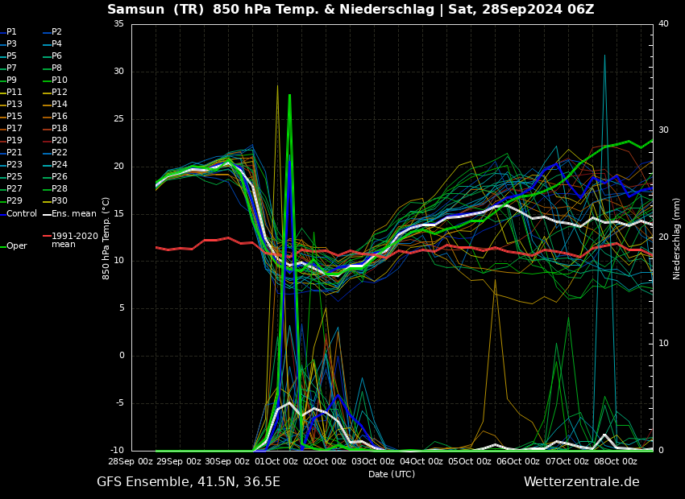The height and width of the screenshot is (499, 685).
Task: Click the Control legend entry
Action: click(x=19, y=214)
